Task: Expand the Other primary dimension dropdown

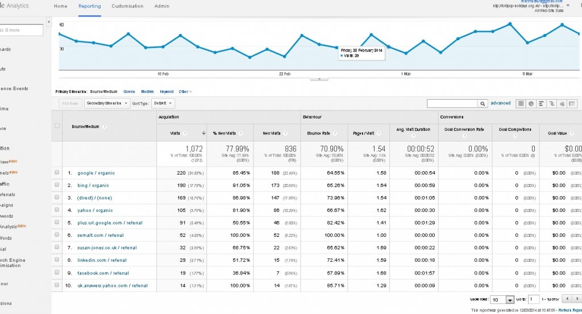Action: 185,91
